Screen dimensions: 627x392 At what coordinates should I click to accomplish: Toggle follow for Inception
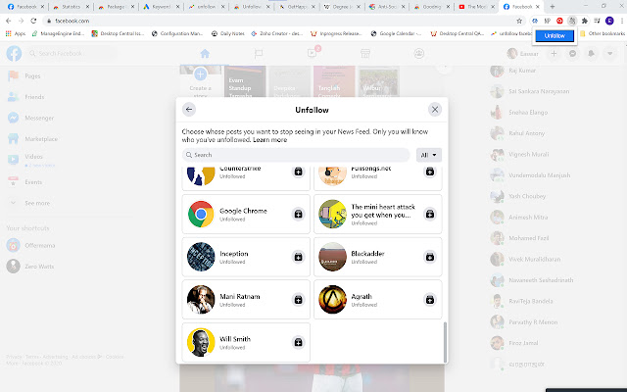tap(298, 257)
